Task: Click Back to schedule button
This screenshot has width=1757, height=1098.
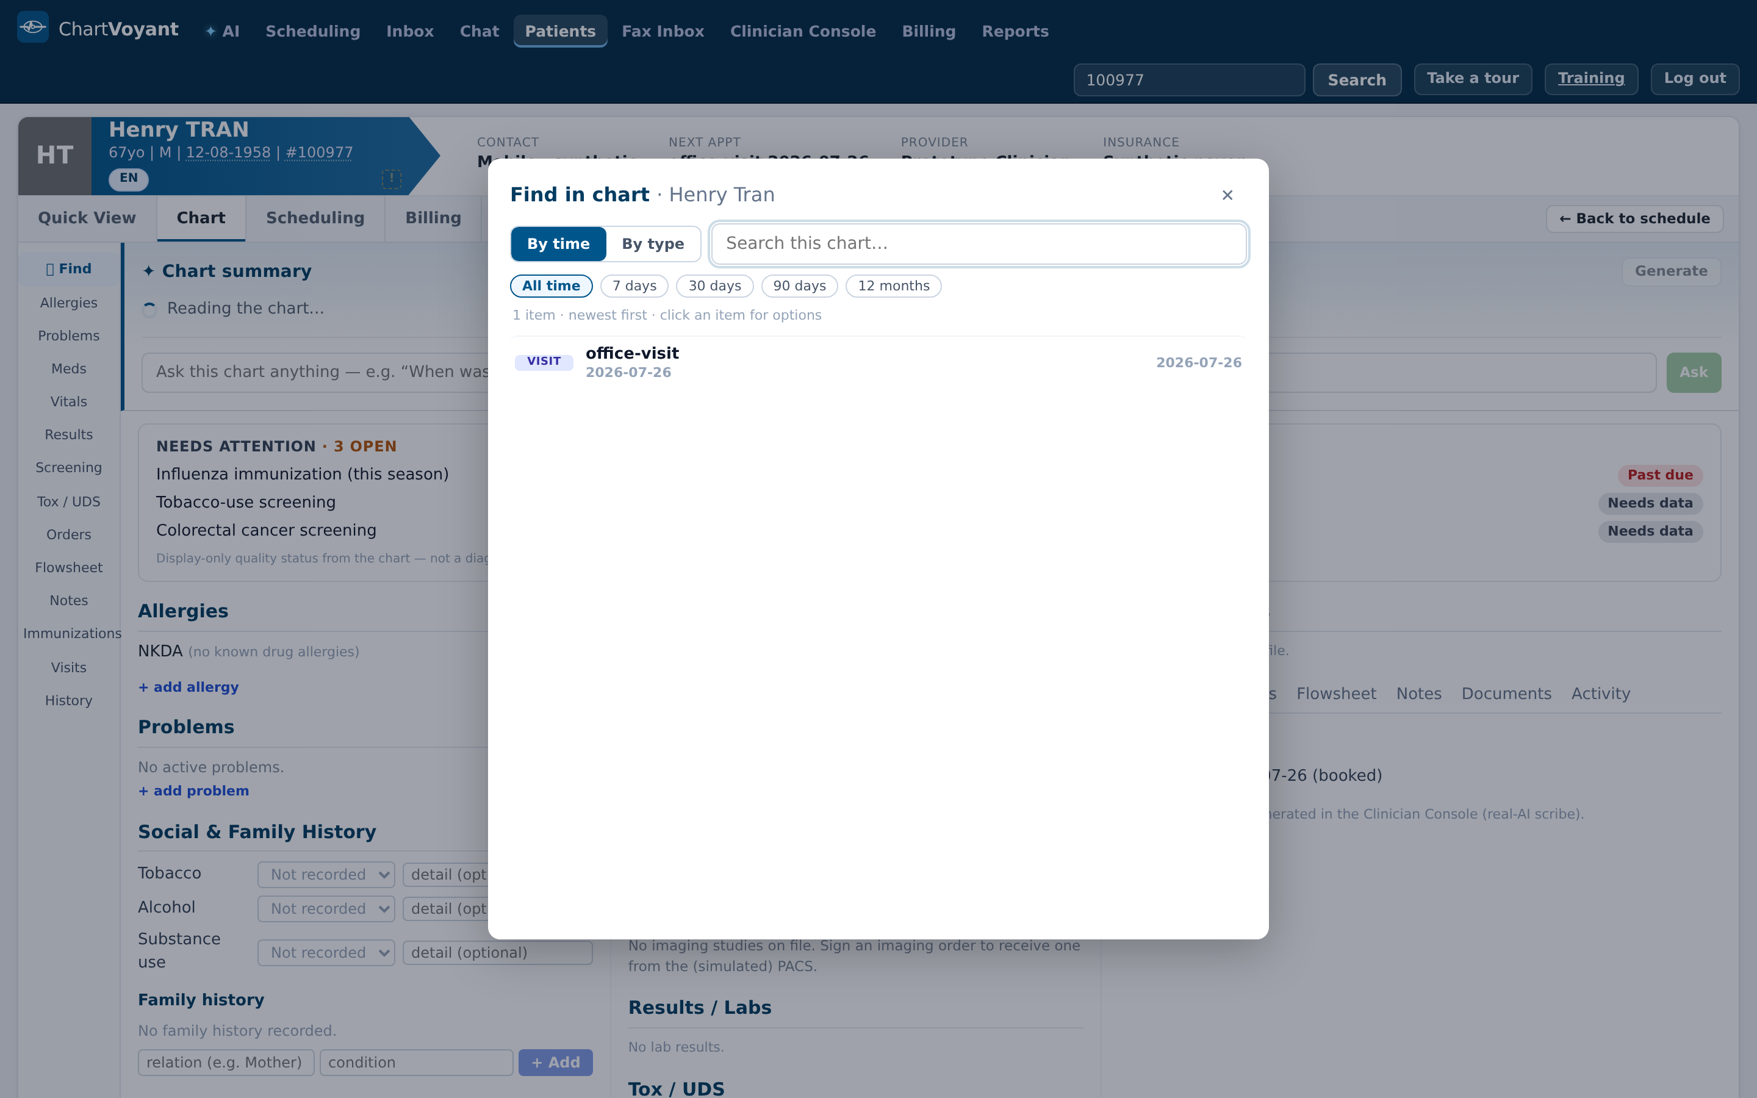Action: tap(1634, 218)
